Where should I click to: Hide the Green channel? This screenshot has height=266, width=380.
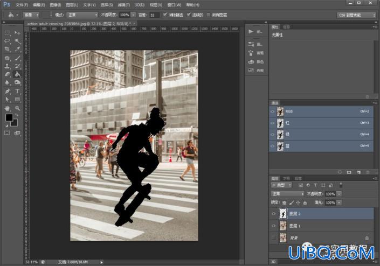(273, 134)
